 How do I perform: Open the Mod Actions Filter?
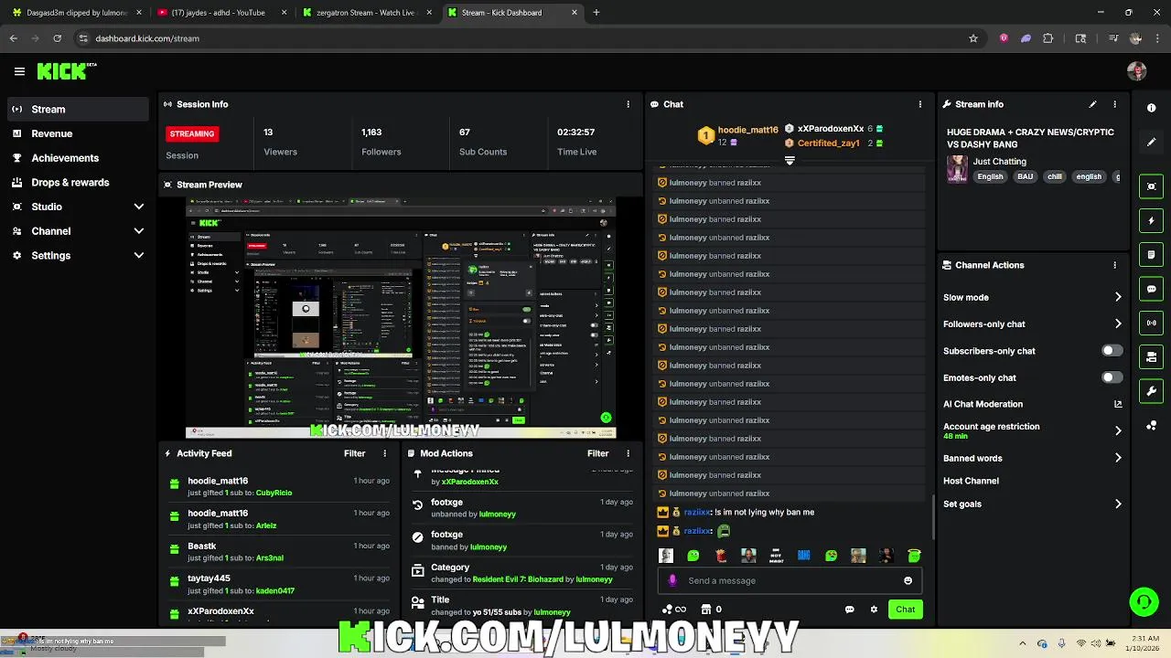click(x=597, y=453)
